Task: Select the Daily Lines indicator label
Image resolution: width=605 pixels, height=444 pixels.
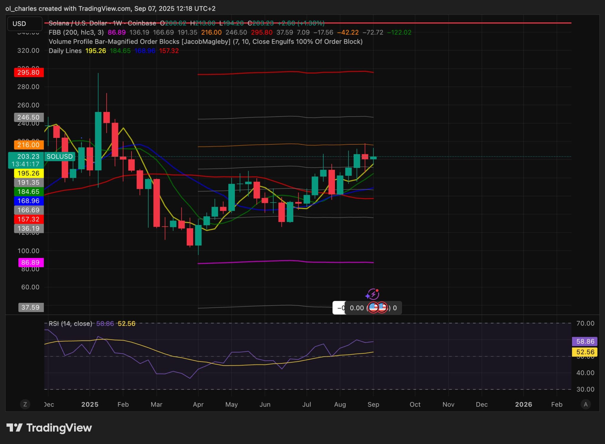Action: pos(65,51)
